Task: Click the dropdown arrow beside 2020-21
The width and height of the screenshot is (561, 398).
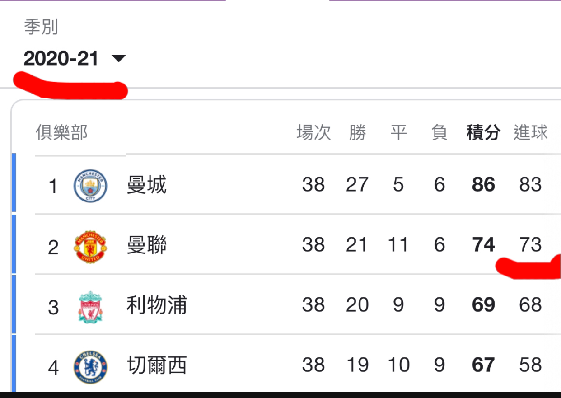Action: [x=119, y=59]
